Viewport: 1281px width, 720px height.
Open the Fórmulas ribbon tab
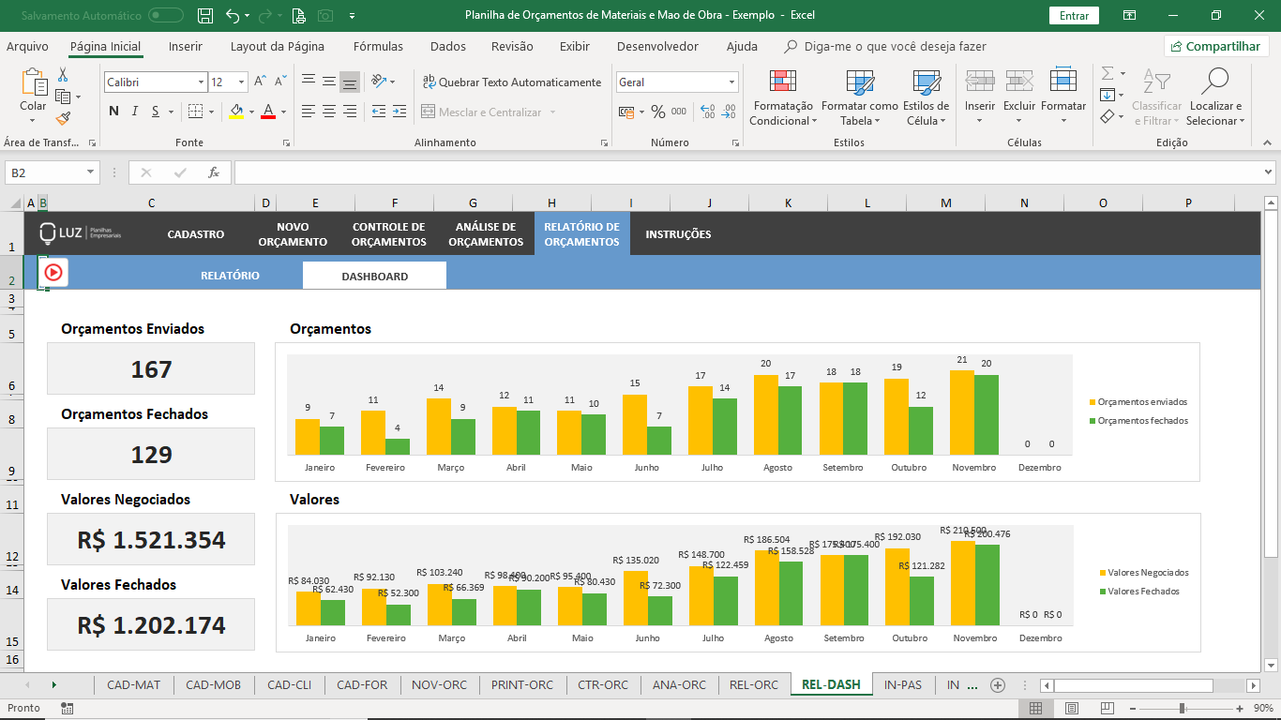(378, 46)
